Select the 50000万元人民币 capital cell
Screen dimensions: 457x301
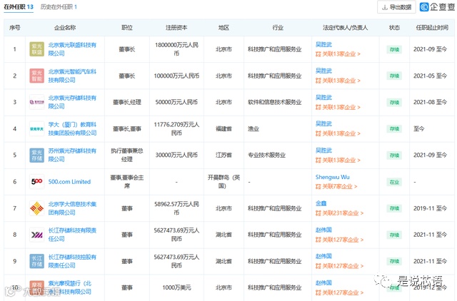tap(176, 102)
